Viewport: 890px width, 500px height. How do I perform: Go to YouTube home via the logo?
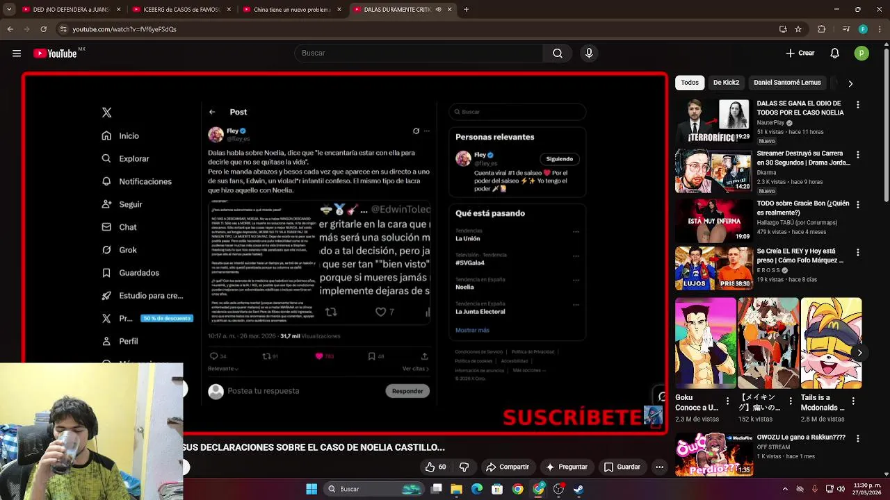pyautogui.click(x=55, y=53)
